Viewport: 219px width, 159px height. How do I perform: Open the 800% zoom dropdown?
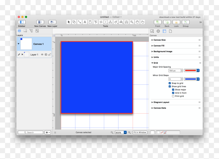pyautogui.click(x=125, y=132)
